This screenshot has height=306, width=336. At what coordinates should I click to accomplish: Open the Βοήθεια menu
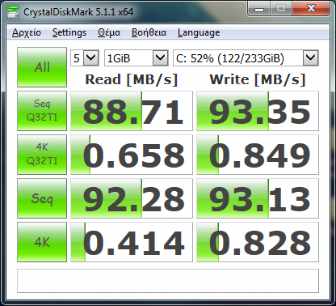(149, 32)
